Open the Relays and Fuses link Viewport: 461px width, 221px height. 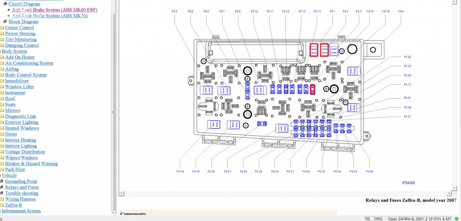point(22,187)
